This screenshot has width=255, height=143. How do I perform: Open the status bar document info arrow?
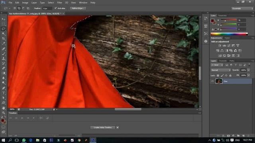pyautogui.click(x=54, y=110)
